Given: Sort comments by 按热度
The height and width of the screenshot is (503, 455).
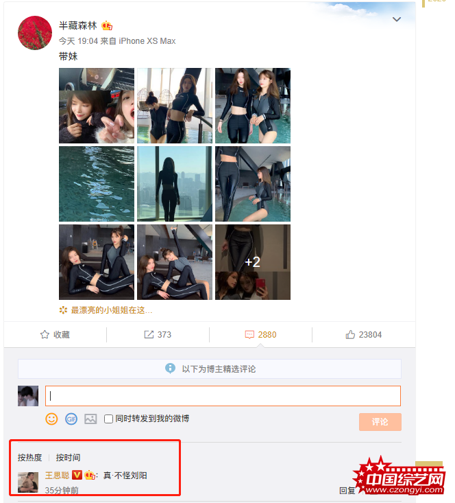Looking at the screenshot, I should coord(29,458).
